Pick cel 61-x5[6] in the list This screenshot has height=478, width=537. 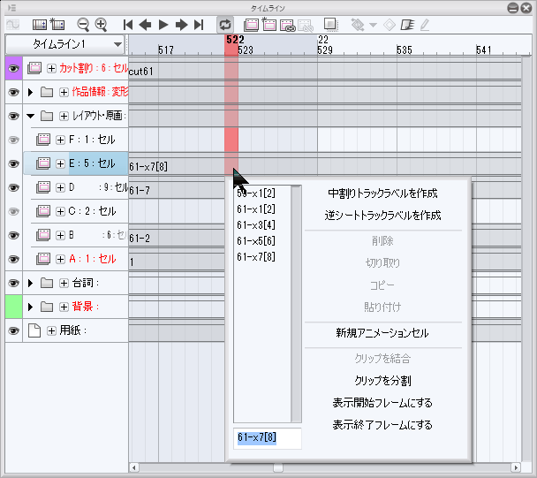point(256,240)
